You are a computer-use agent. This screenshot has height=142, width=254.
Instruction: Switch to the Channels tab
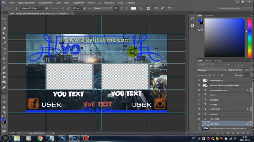click(x=208, y=60)
